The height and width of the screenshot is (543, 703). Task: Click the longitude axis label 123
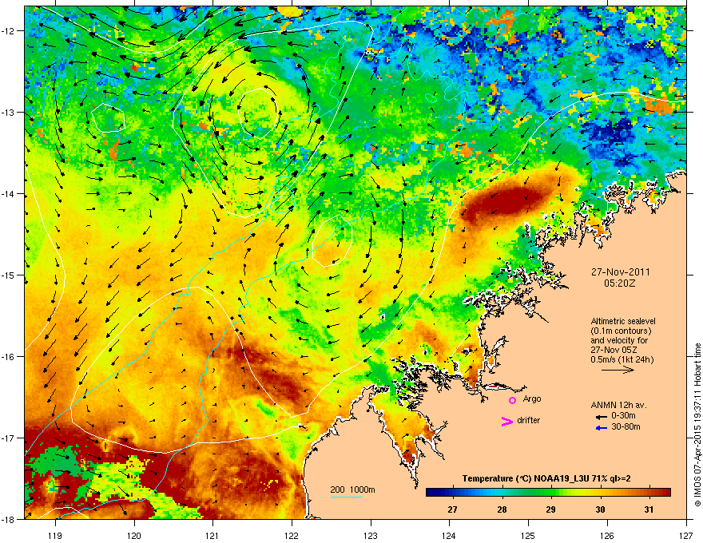371,535
